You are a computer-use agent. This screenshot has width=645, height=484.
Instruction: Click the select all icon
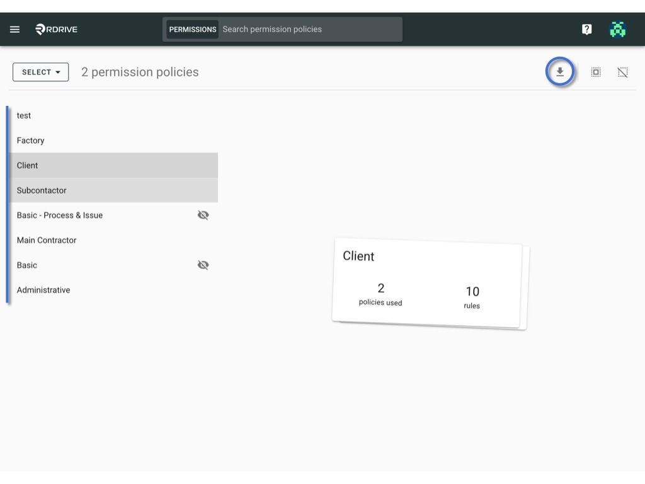point(596,72)
